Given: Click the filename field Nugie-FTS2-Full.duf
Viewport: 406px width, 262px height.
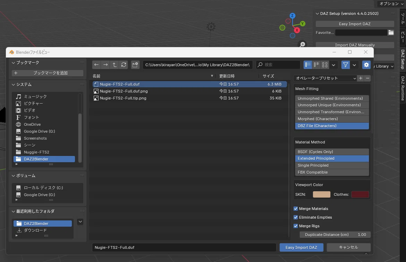Looking at the screenshot, I should coord(184,247).
